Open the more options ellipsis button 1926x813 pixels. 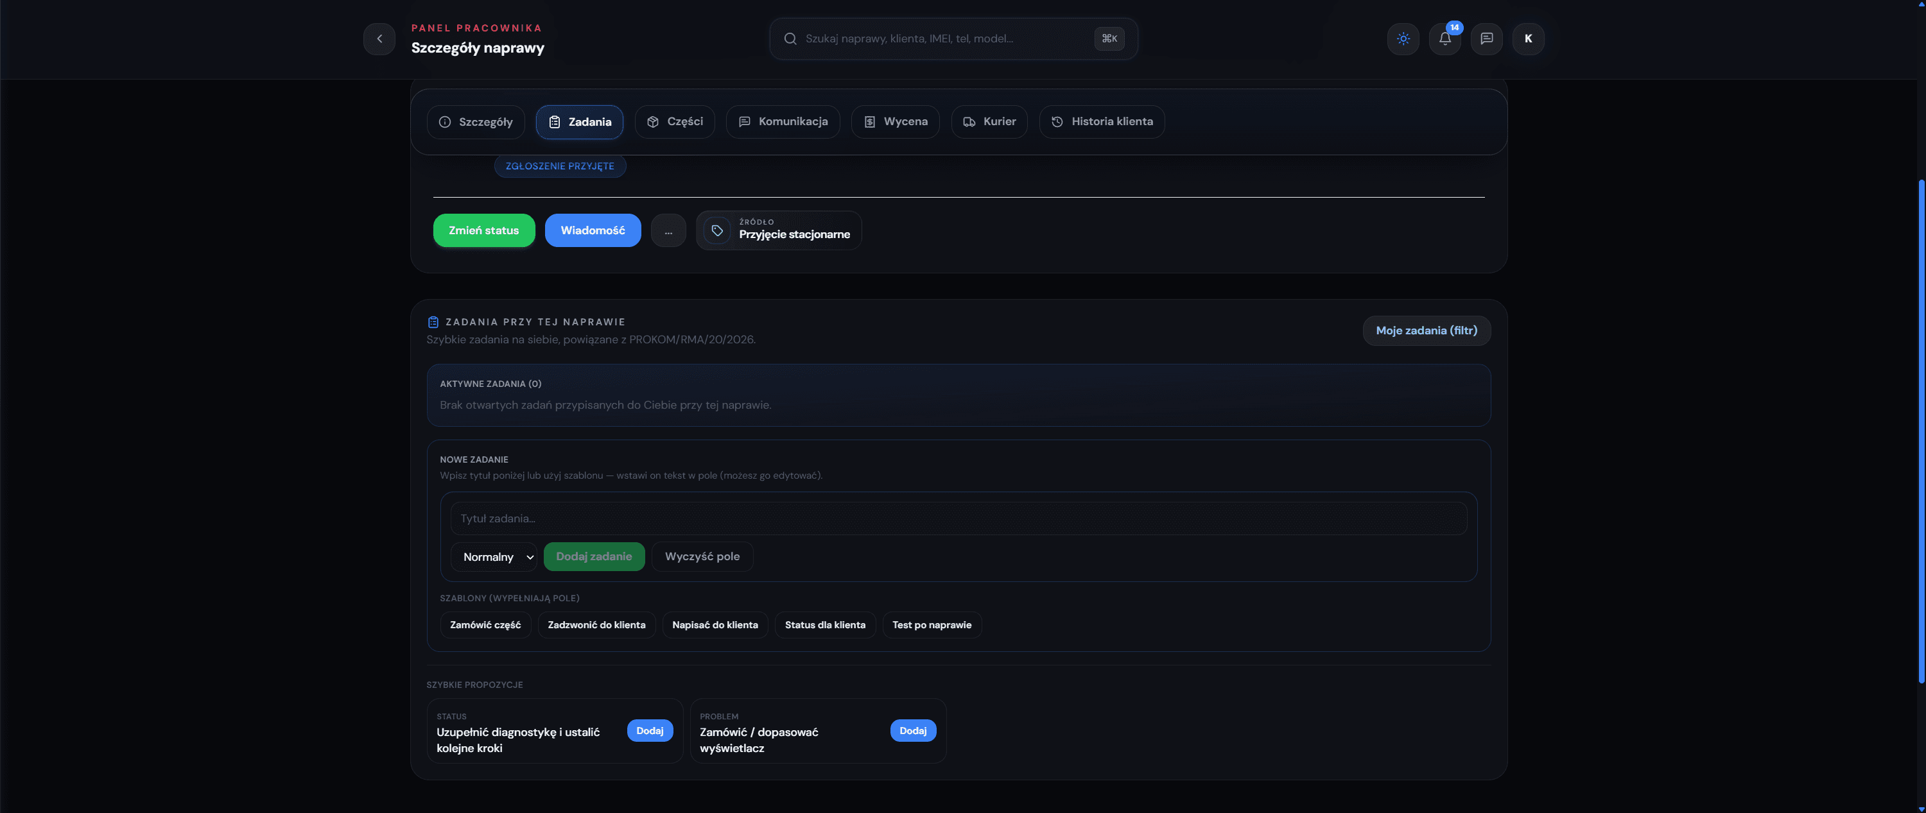[668, 230]
